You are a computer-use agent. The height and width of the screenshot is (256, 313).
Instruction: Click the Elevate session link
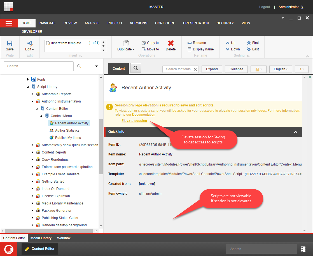tap(134, 121)
